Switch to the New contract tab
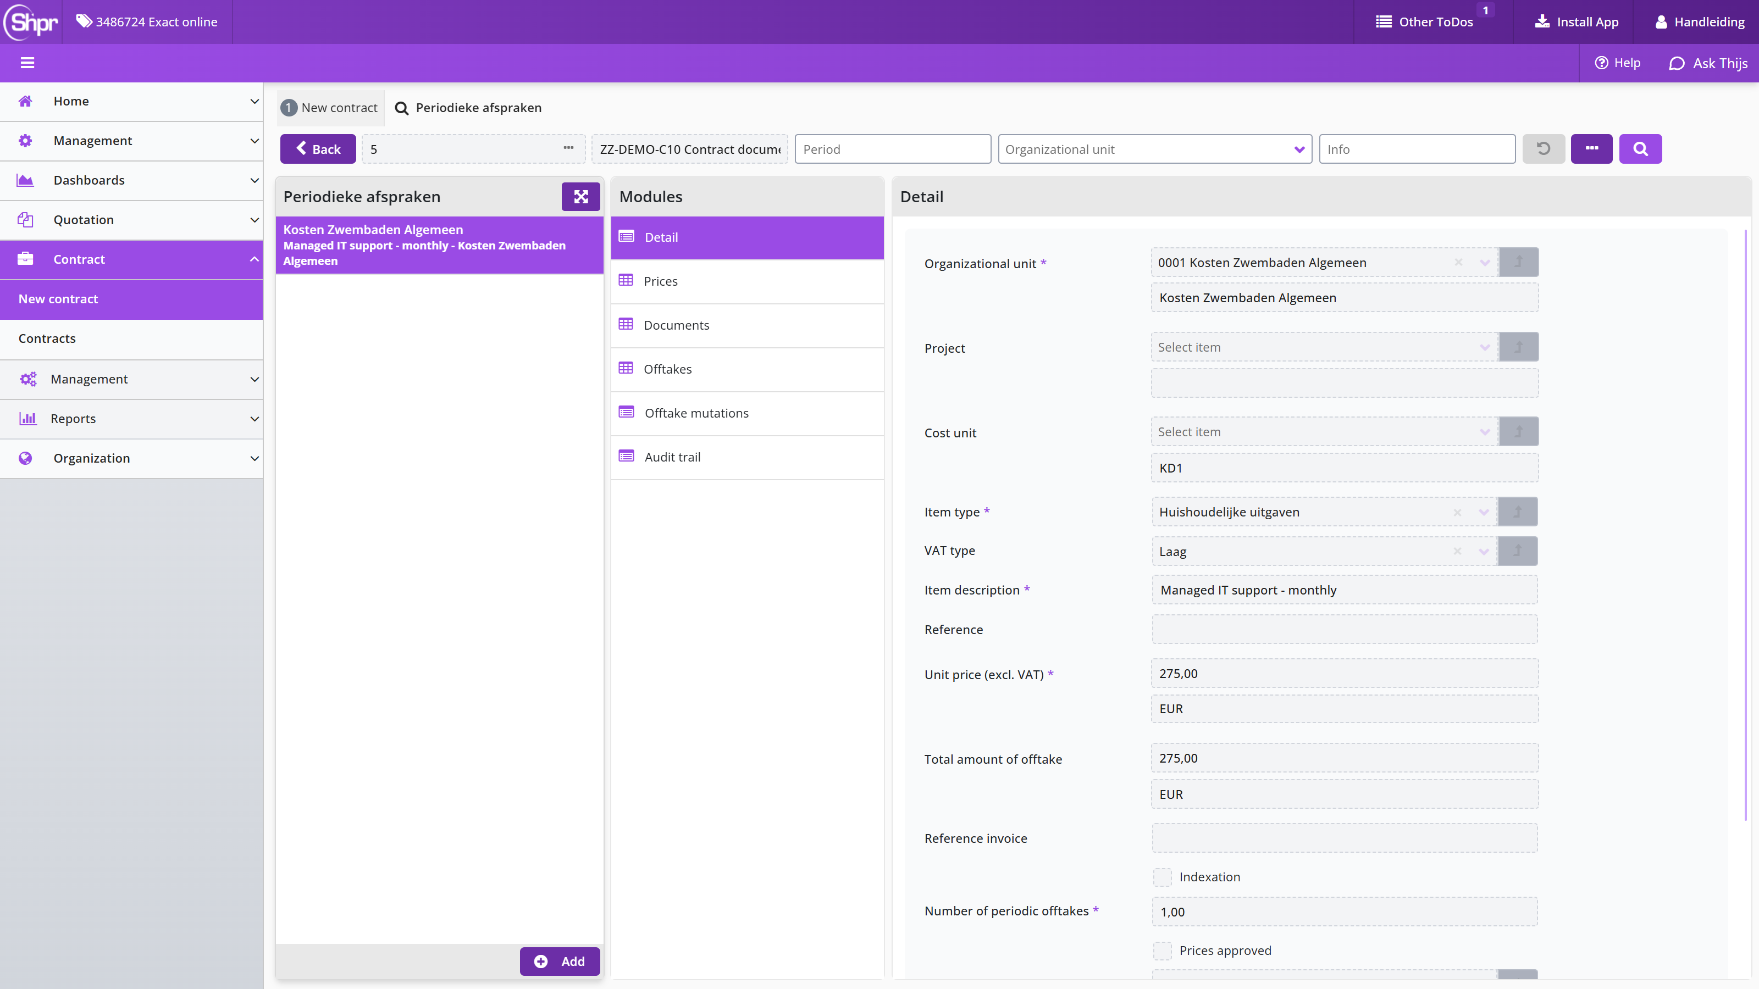 pos(330,108)
